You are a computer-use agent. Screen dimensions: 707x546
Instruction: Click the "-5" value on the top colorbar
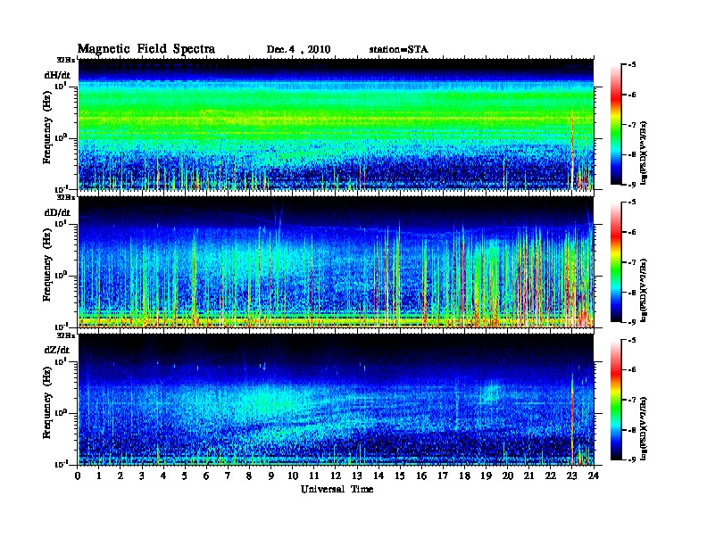click(x=632, y=65)
